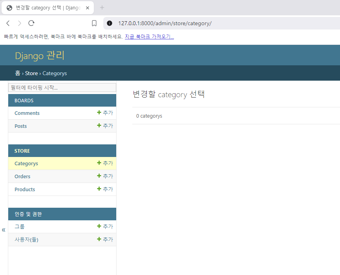Go back with the browser back arrow
The width and height of the screenshot is (340, 275).
point(8,23)
